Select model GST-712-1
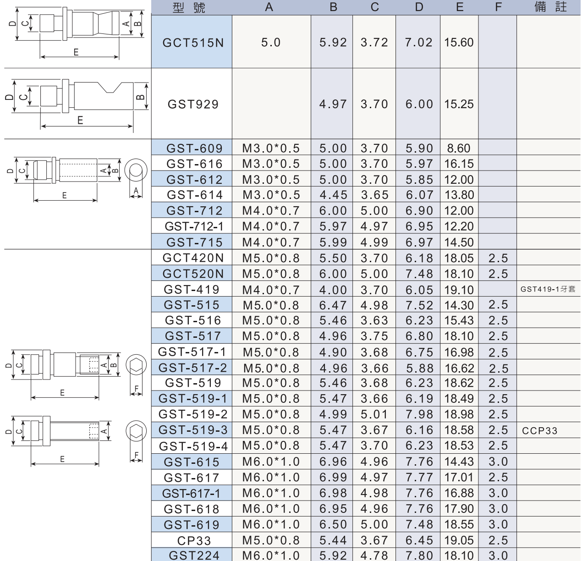This screenshot has height=561, width=582. [x=194, y=226]
